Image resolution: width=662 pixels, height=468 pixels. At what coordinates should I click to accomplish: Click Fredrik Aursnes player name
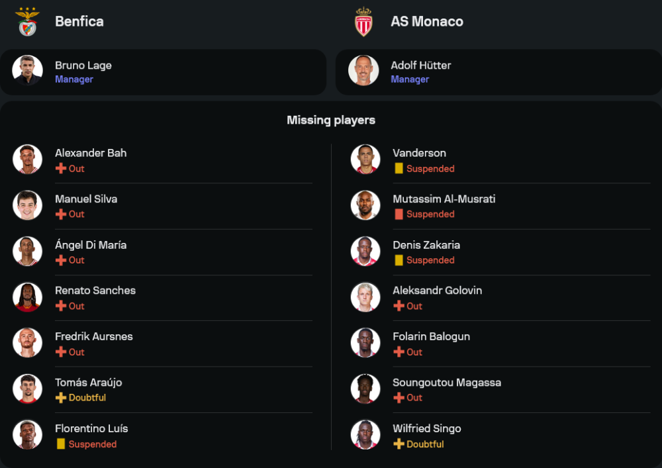94,336
